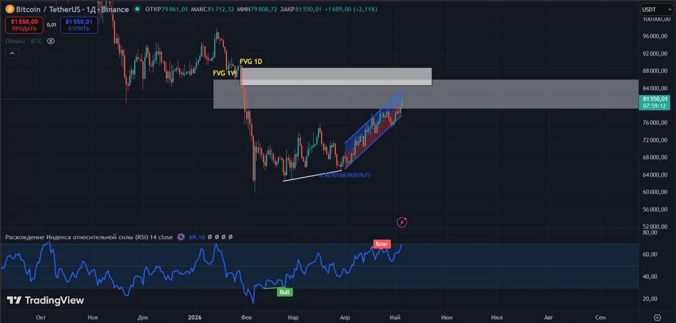Click the 88 000,00 price axis label
This screenshot has width=676, height=323.
click(655, 71)
